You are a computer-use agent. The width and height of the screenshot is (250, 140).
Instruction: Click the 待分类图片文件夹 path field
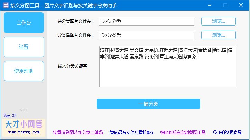tap(147, 21)
